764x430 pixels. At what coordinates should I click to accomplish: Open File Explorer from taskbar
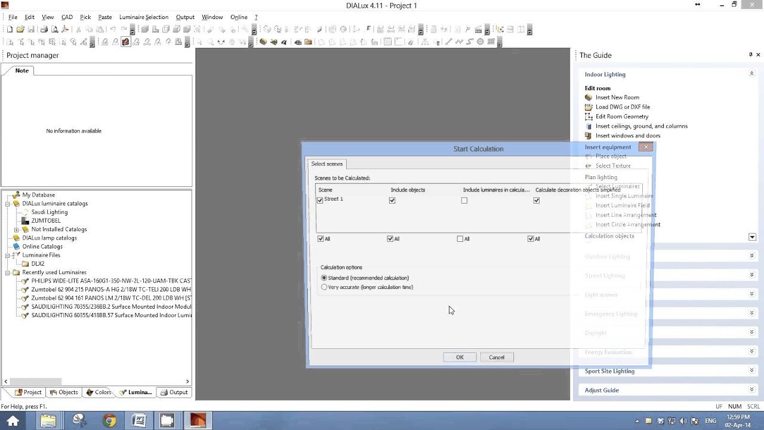pos(48,420)
